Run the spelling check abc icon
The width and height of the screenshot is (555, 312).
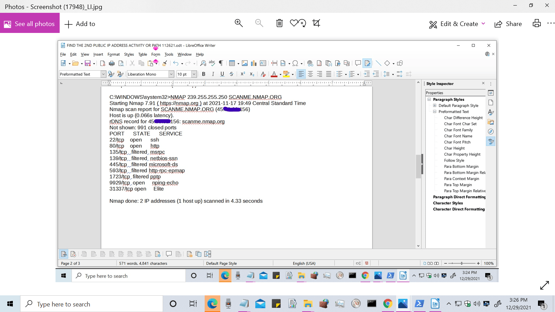coord(212,63)
